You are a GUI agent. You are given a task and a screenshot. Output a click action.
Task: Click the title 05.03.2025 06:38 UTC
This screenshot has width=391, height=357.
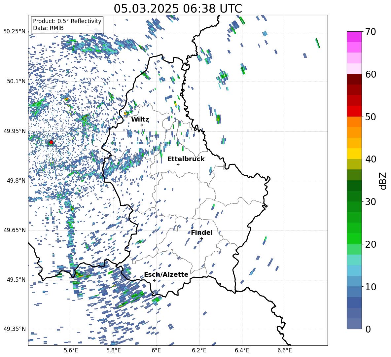point(178,9)
